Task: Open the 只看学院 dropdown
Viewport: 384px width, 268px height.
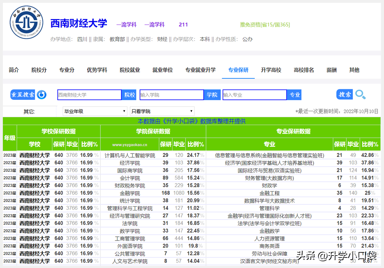Action: pos(162,111)
